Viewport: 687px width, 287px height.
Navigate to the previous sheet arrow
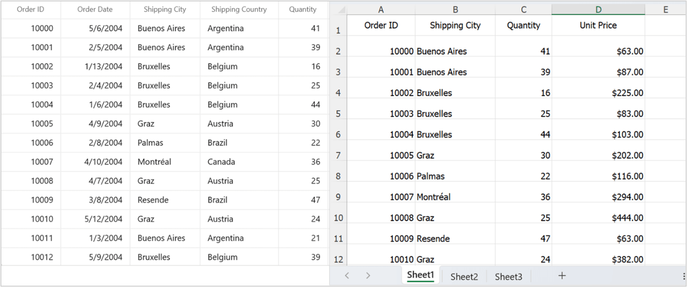coord(346,275)
